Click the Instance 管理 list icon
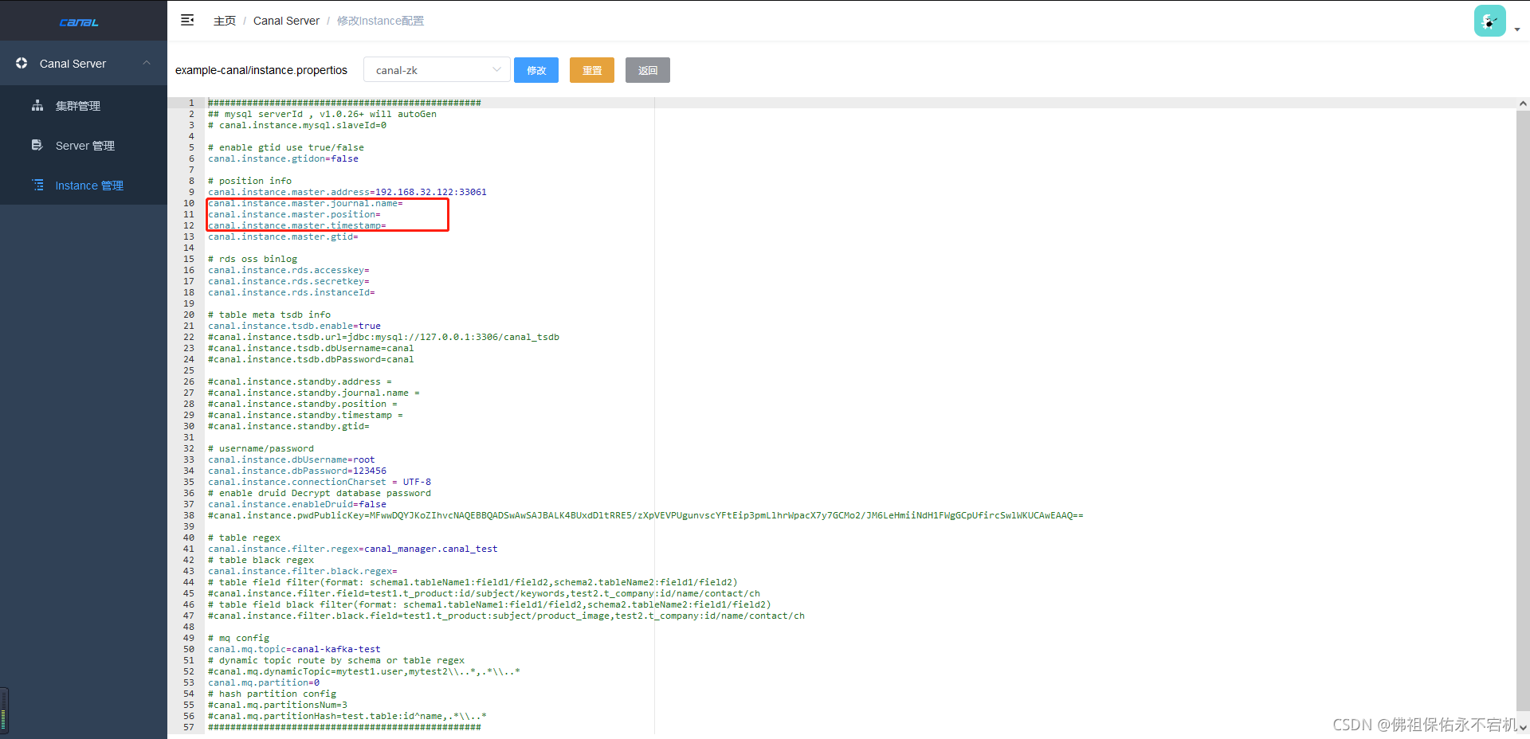Image resolution: width=1530 pixels, height=739 pixels. click(x=37, y=185)
